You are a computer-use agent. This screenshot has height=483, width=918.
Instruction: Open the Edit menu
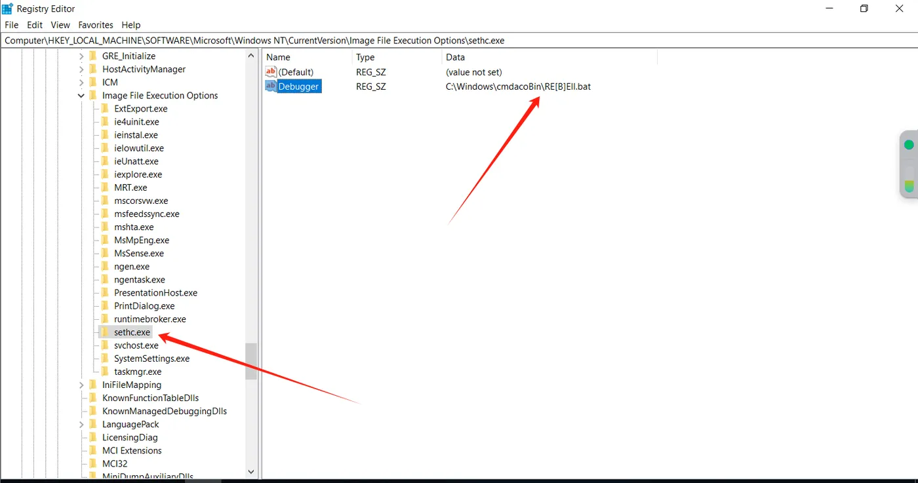coord(35,25)
